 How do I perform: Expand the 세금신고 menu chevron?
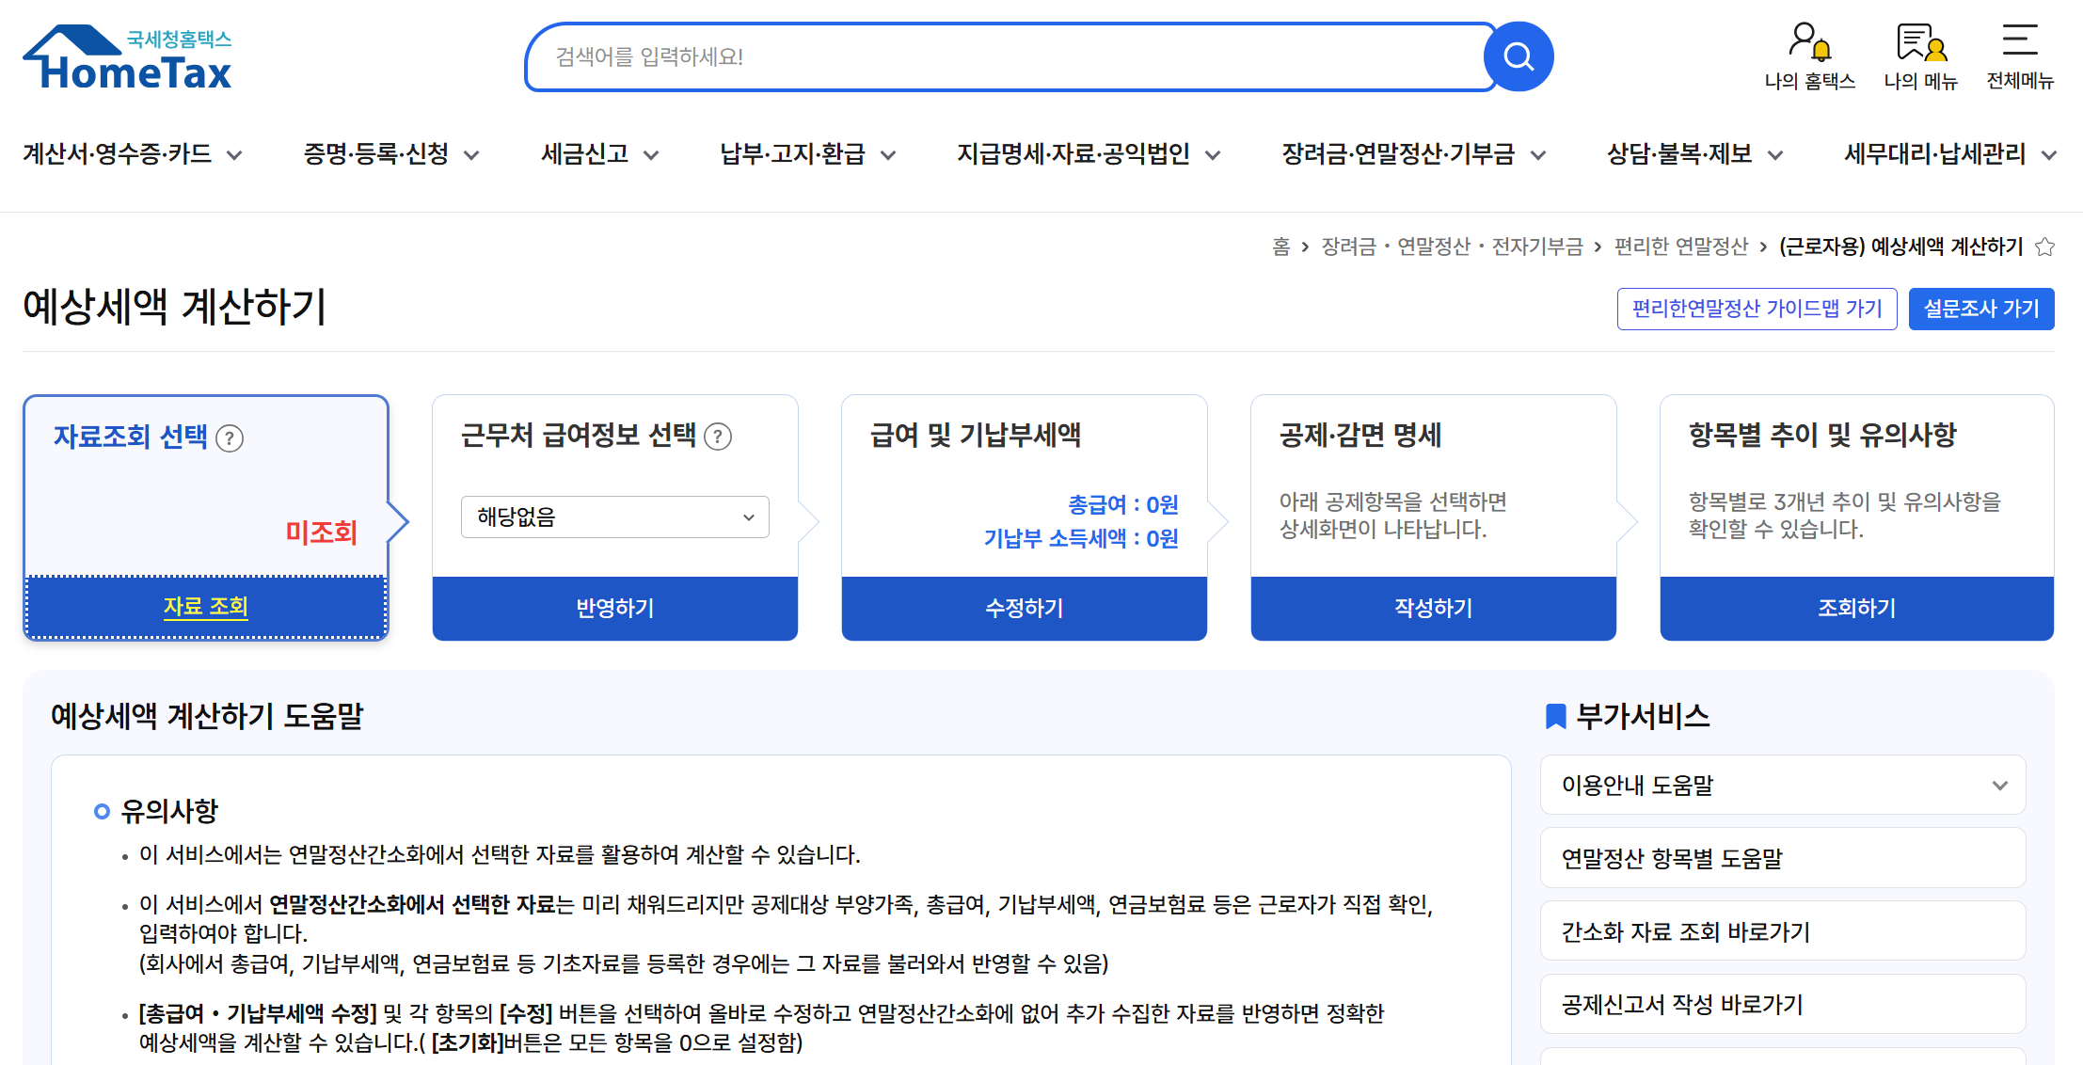click(652, 155)
